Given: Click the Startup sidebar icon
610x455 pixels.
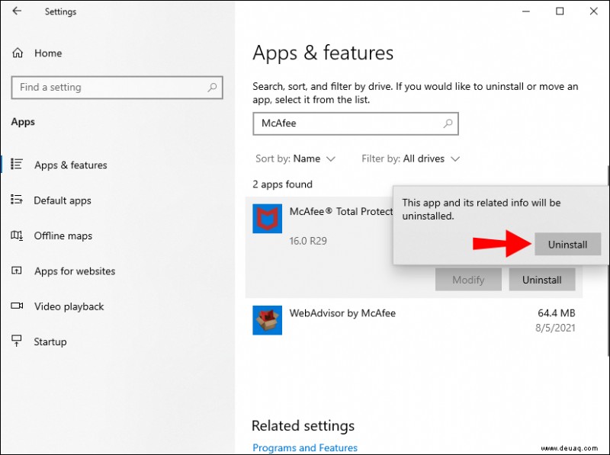Looking at the screenshot, I should pyautogui.click(x=17, y=341).
